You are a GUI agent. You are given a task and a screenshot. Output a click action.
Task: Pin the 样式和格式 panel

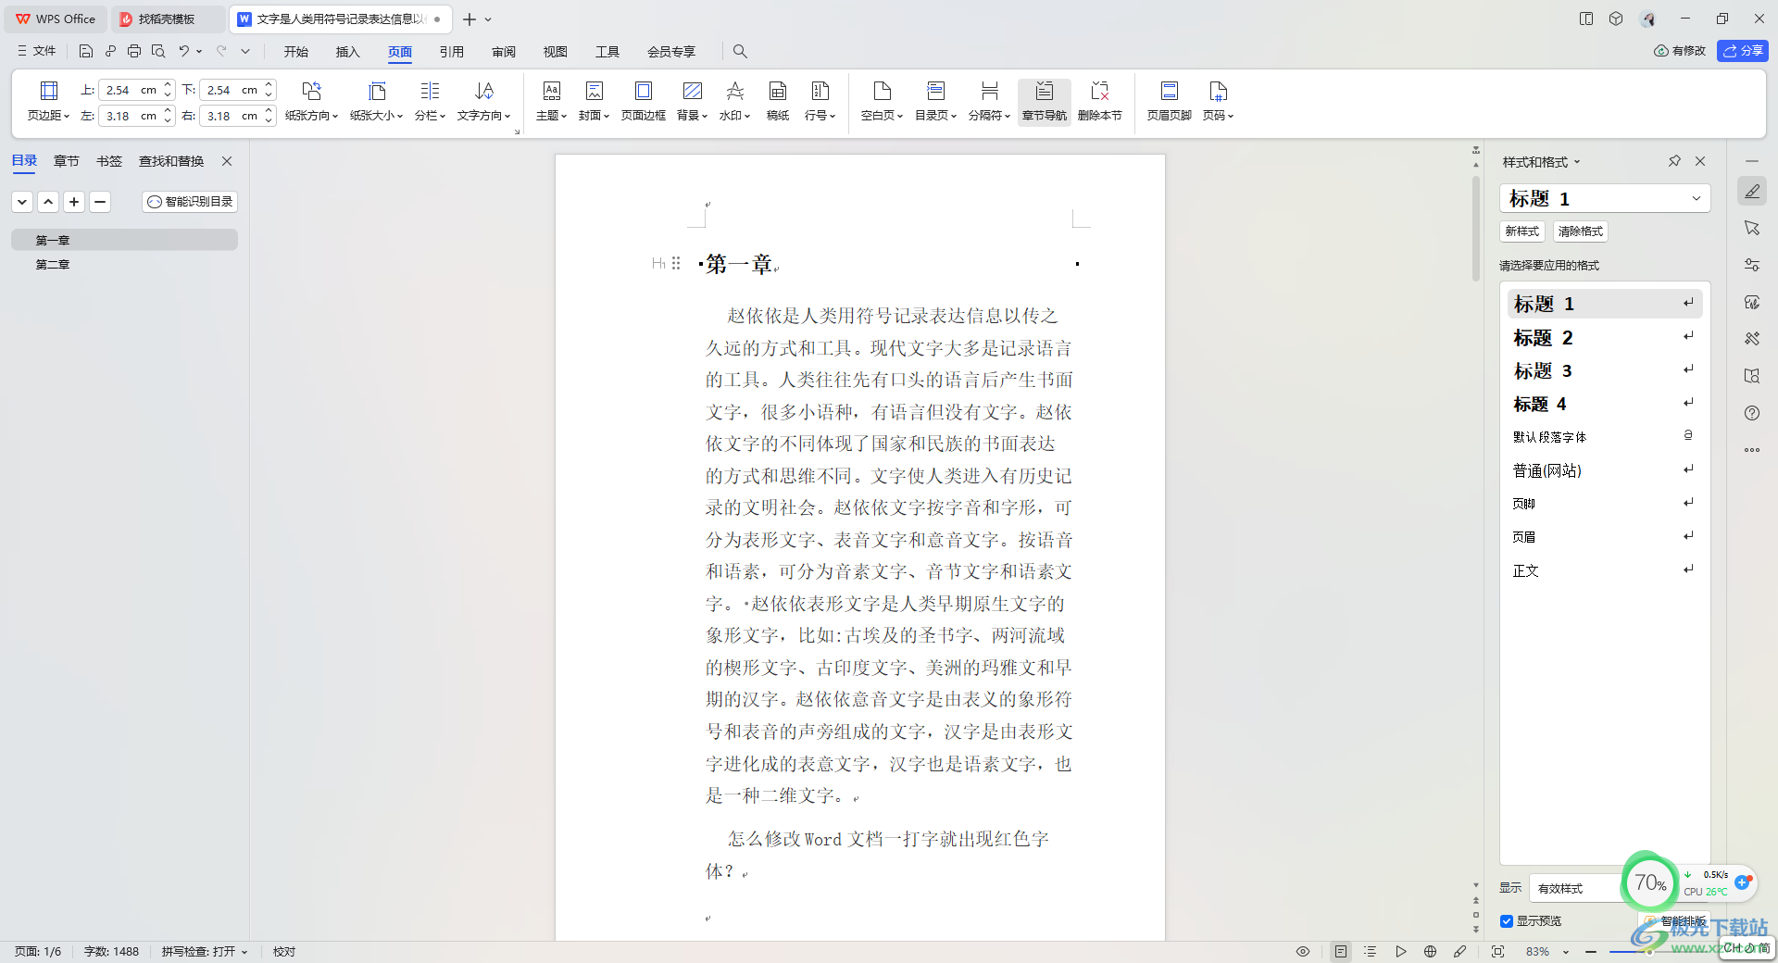(1674, 161)
